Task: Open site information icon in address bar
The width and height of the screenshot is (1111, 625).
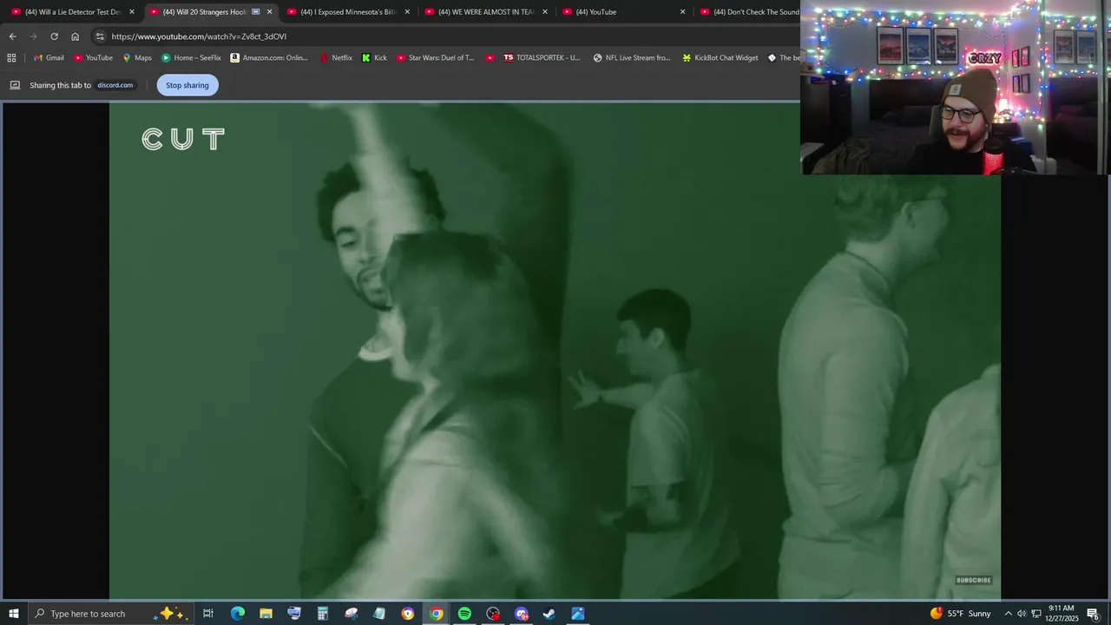Action: click(x=100, y=36)
